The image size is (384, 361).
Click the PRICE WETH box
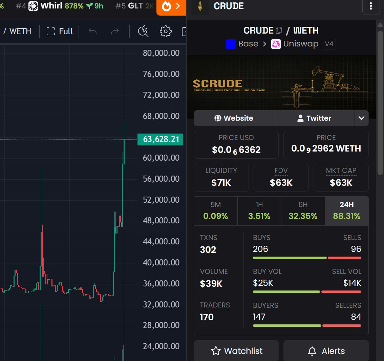tap(326, 145)
